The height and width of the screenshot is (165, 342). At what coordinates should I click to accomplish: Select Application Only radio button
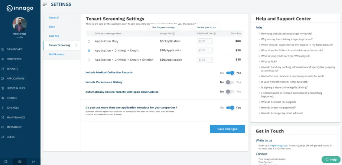tap(89, 42)
